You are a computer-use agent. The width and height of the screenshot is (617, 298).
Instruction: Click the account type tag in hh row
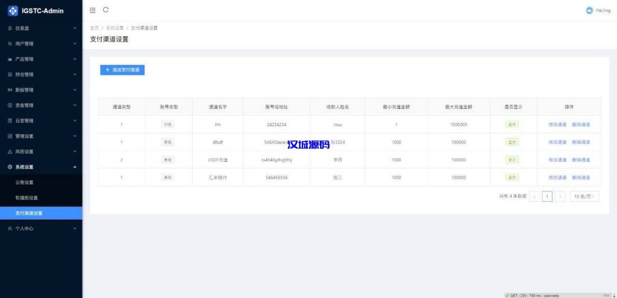pos(168,124)
